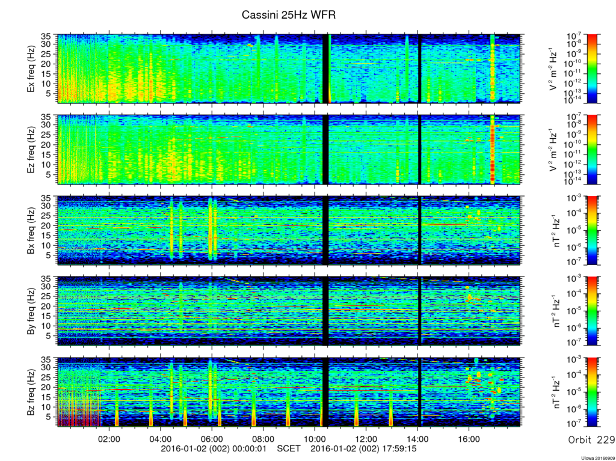Image resolution: width=616 pixels, height=461 pixels.
Task: Click the Bx colorbar unit label nT² Hz⁻¹
Action: [556, 231]
